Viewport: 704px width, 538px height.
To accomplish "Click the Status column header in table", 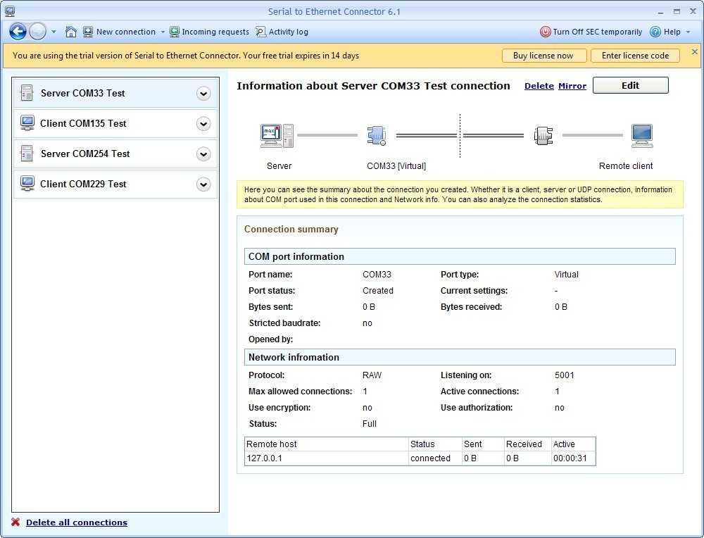I will tap(435, 444).
